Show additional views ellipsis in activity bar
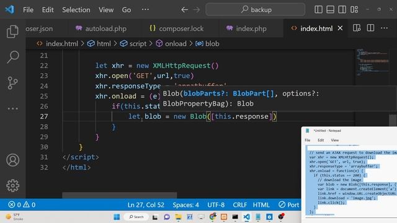This screenshot has height=223, width=397. (12, 109)
